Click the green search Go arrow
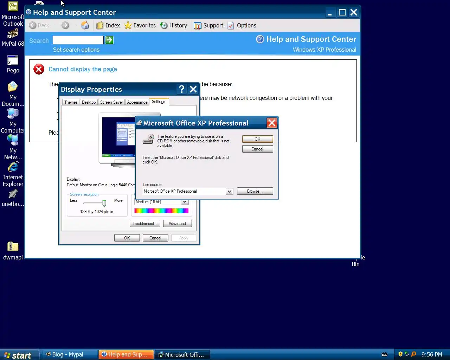Screen dimensions: 450x360 [109, 40]
